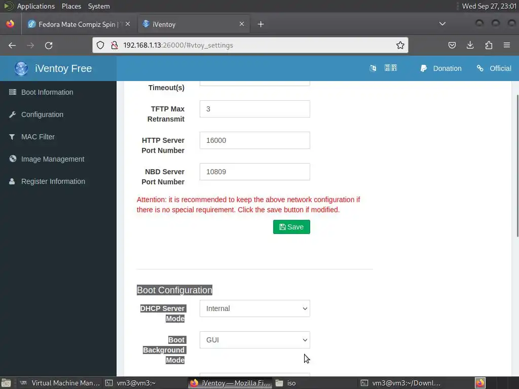This screenshot has height=389, width=519.
Task: Switch to Virtual Machine Manager taskbar window
Action: pos(60,383)
